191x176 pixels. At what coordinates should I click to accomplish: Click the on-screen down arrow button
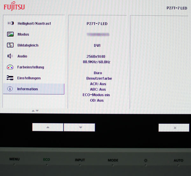[x=79, y=127]
